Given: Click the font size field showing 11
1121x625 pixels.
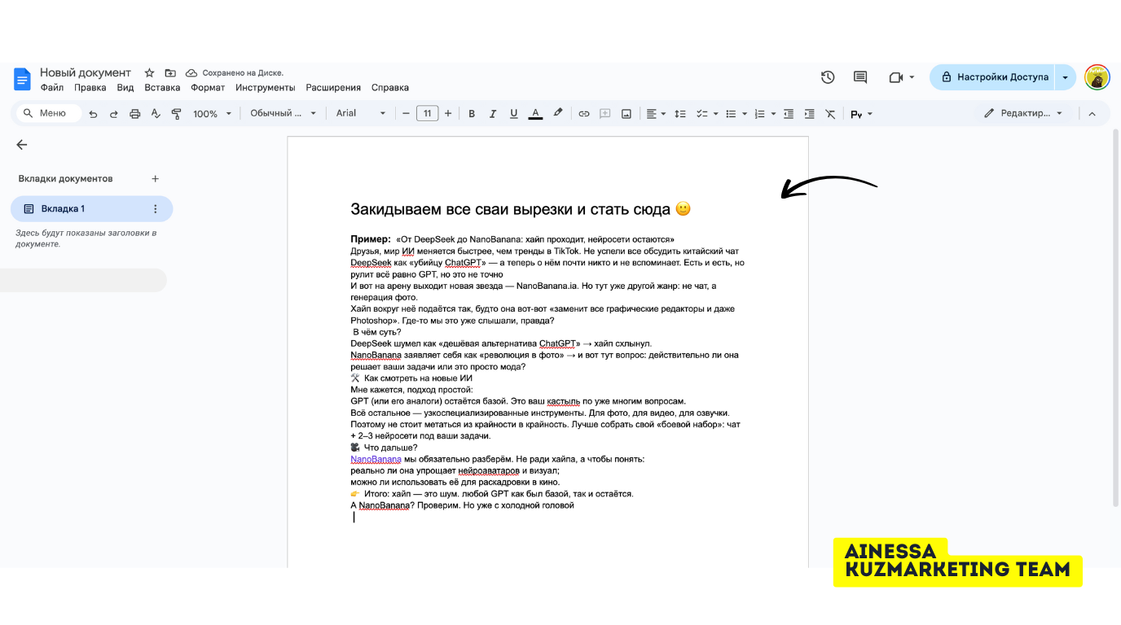Looking at the screenshot, I should 427,114.
